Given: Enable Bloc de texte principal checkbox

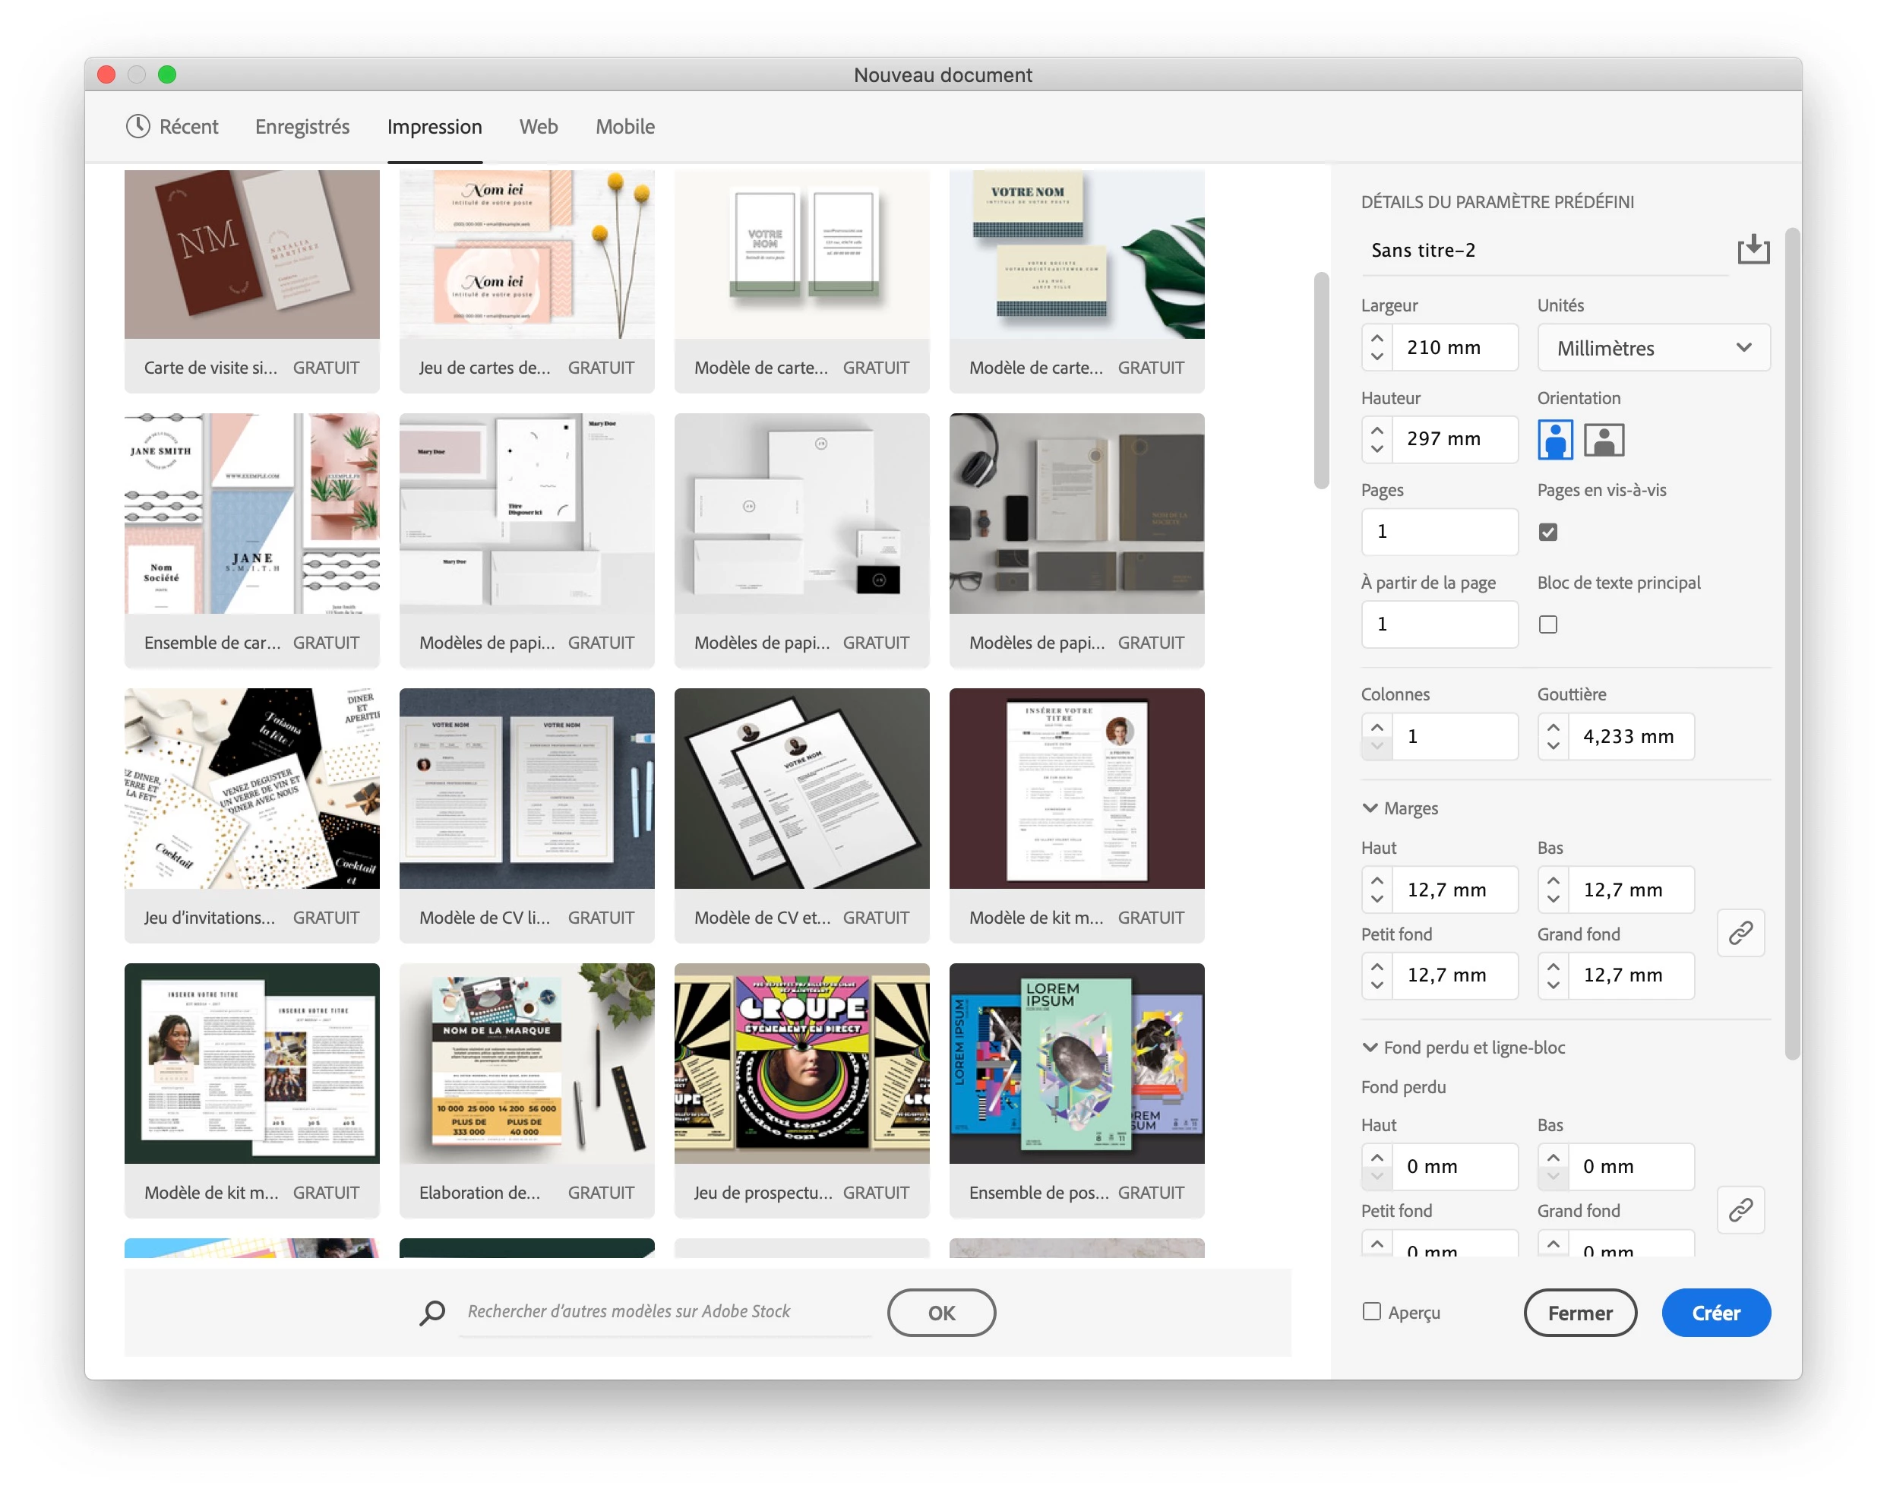Looking at the screenshot, I should [x=1548, y=624].
